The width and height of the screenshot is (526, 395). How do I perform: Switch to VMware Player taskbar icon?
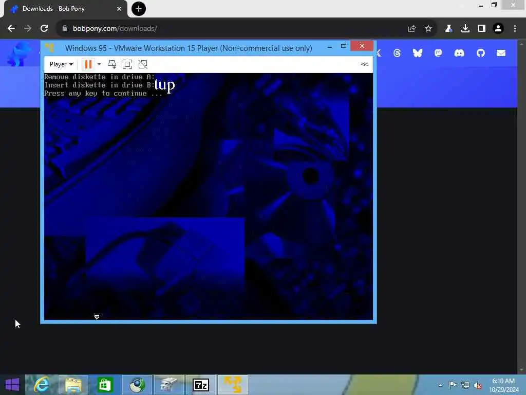click(x=233, y=385)
